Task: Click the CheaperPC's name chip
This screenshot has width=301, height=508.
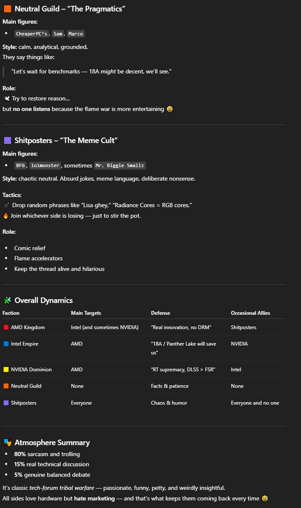Action: pyautogui.click(x=32, y=34)
